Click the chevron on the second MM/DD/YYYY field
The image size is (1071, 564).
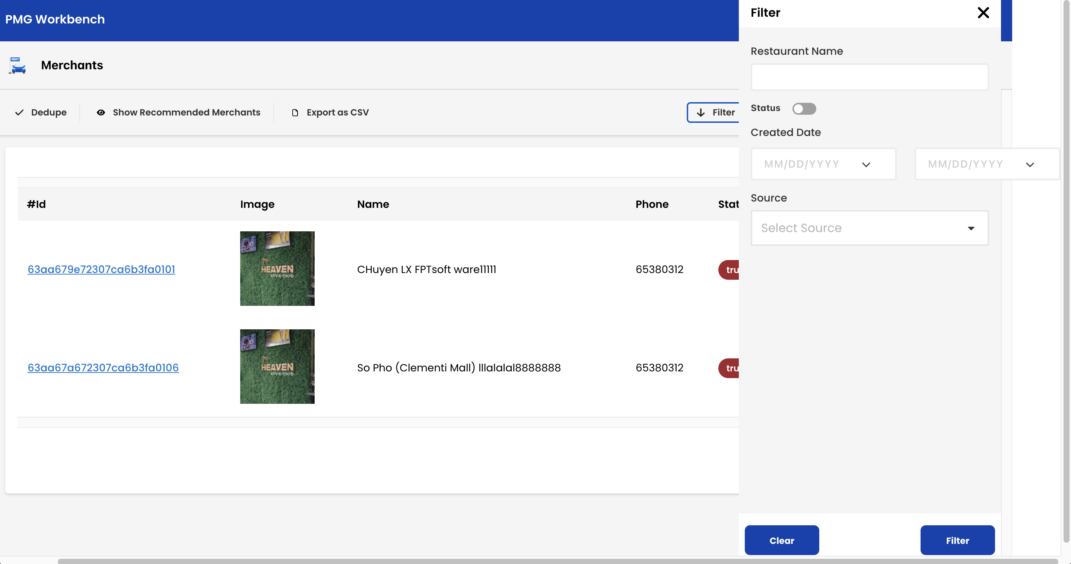1031,164
